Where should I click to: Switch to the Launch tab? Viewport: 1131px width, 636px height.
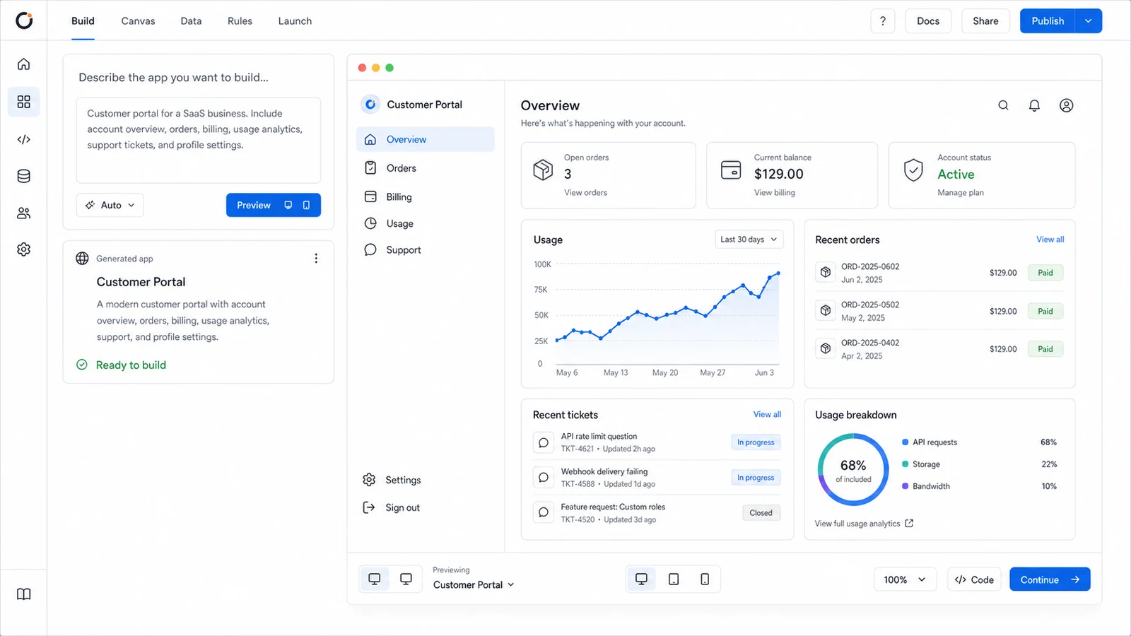click(x=295, y=21)
